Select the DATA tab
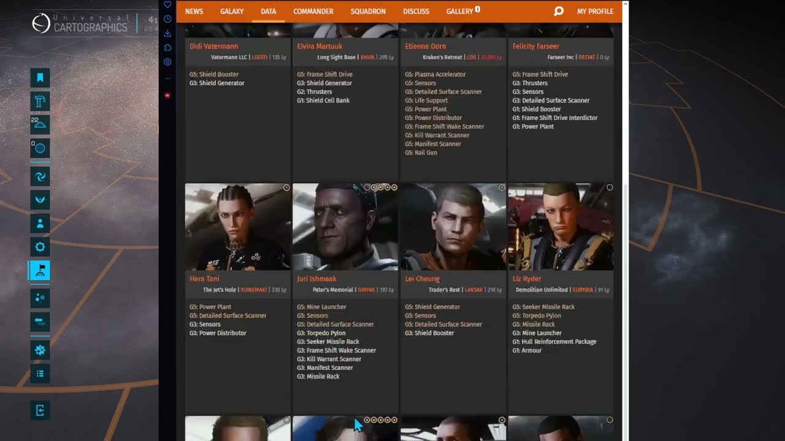Image resolution: width=785 pixels, height=441 pixels. click(268, 11)
